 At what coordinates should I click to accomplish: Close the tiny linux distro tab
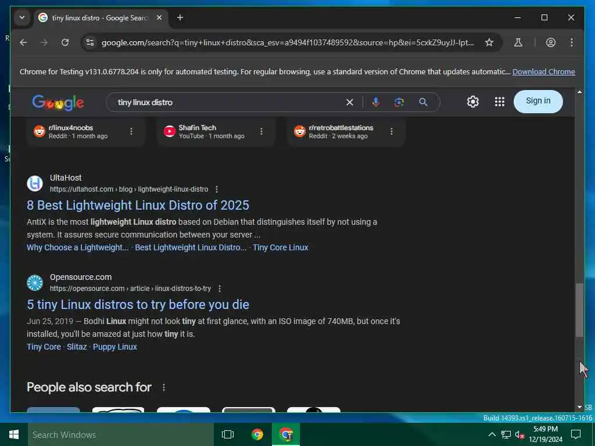pyautogui.click(x=159, y=17)
